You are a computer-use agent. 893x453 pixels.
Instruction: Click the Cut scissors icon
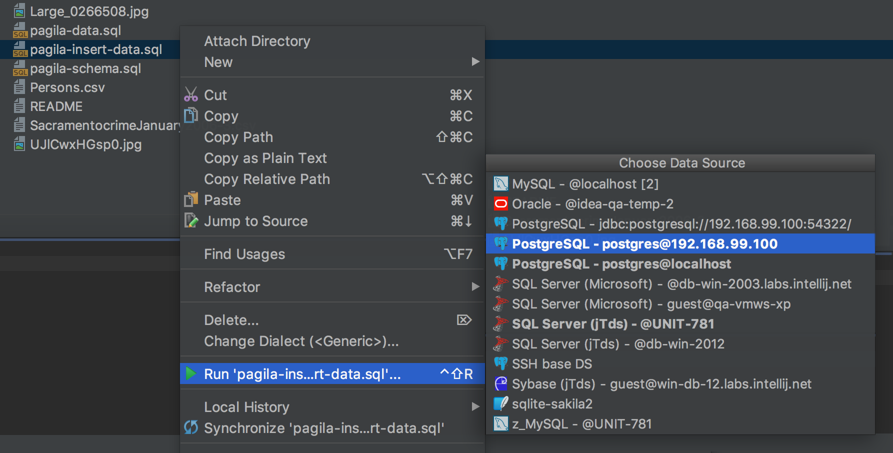[191, 94]
